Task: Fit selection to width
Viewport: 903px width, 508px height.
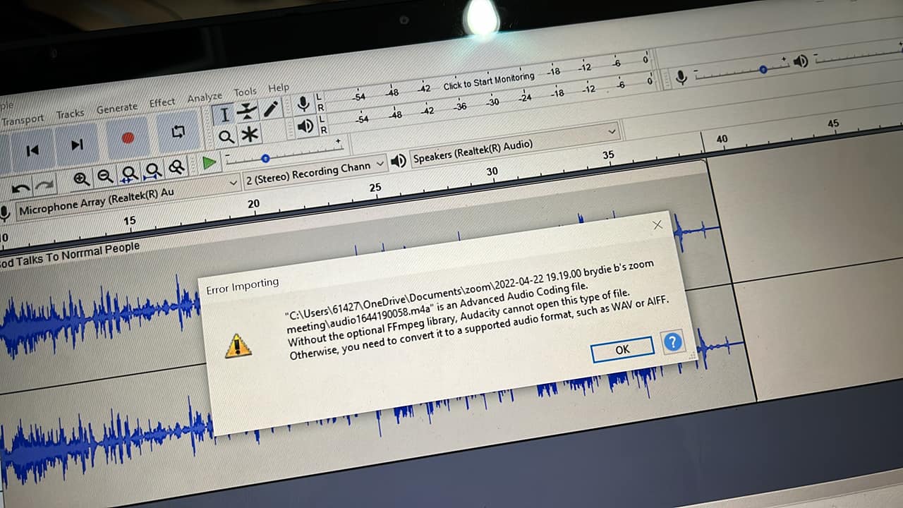Action: click(x=129, y=174)
